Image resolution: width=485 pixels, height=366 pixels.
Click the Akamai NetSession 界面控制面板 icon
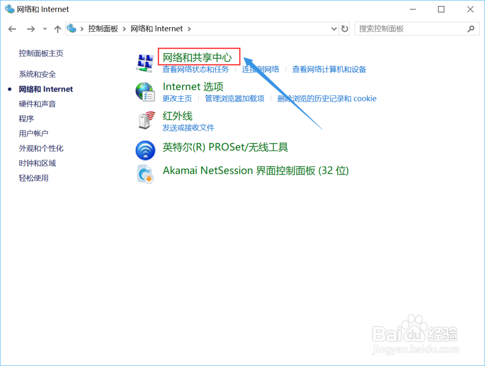[x=145, y=174]
